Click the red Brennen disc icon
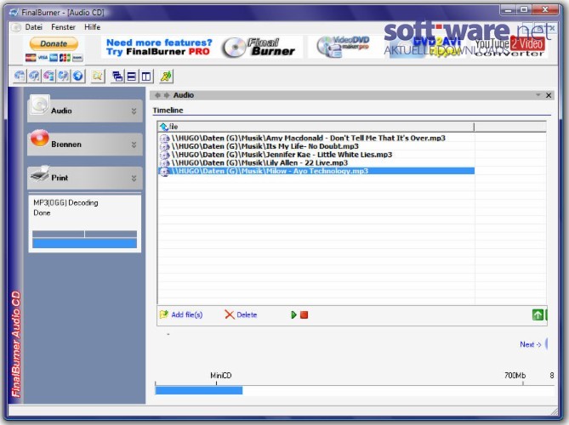This screenshot has height=425, width=569. tap(40, 139)
